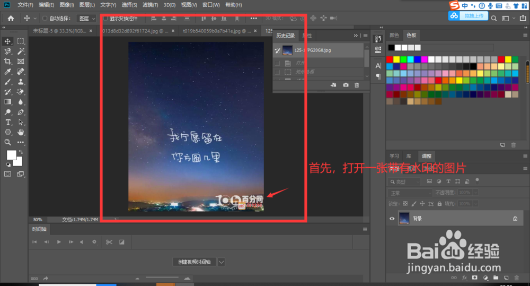Enable the 显示变换控件 checkbox
Image resolution: width=530 pixels, height=286 pixels.
(x=105, y=18)
